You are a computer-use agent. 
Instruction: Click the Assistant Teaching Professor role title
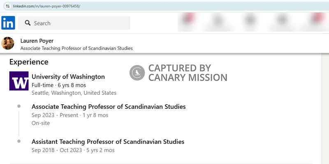click(108, 142)
